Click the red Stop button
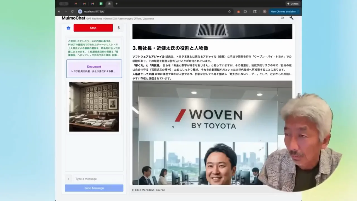The height and width of the screenshot is (201, 357). (x=93, y=28)
